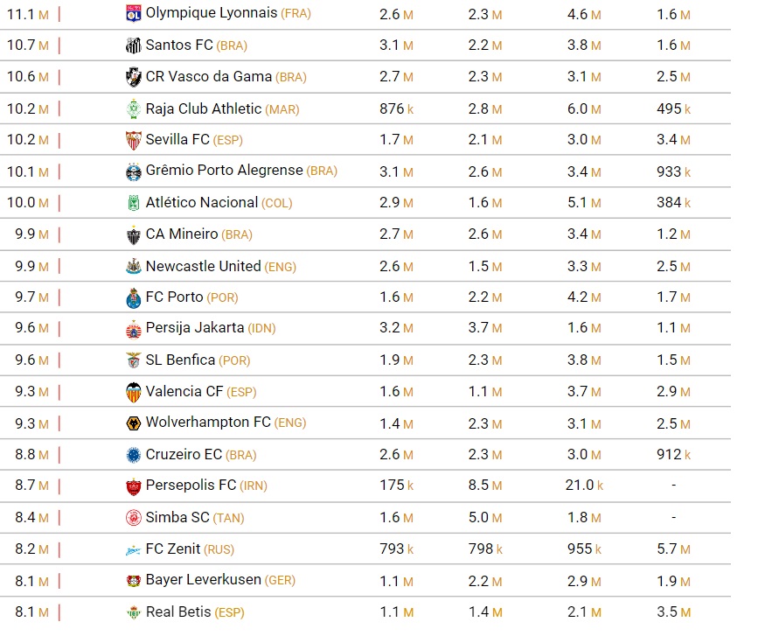Open the Persija Jakarta club page
Image resolution: width=765 pixels, height=643 pixels.
coord(195,328)
